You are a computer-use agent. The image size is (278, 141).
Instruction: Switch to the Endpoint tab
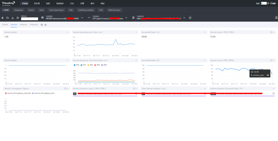34,25
